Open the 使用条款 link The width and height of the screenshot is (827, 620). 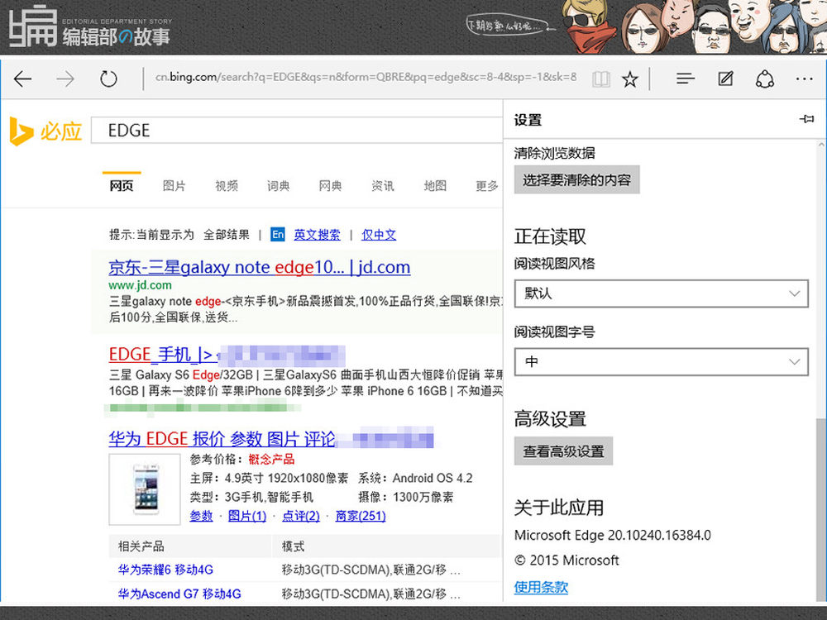click(541, 587)
